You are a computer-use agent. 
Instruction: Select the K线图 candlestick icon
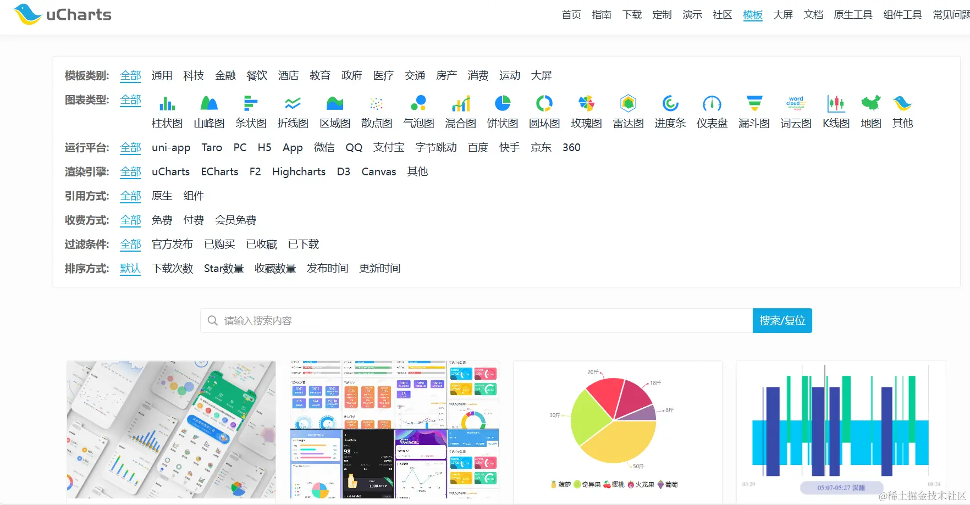click(x=836, y=103)
